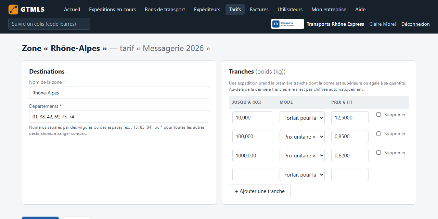Click the empty 'Jusqu'à (kg)' field
The width and height of the screenshot is (438, 219).
[253, 175]
